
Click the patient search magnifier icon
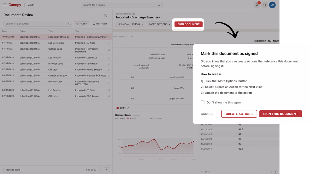pyautogui.click(x=159, y=5)
